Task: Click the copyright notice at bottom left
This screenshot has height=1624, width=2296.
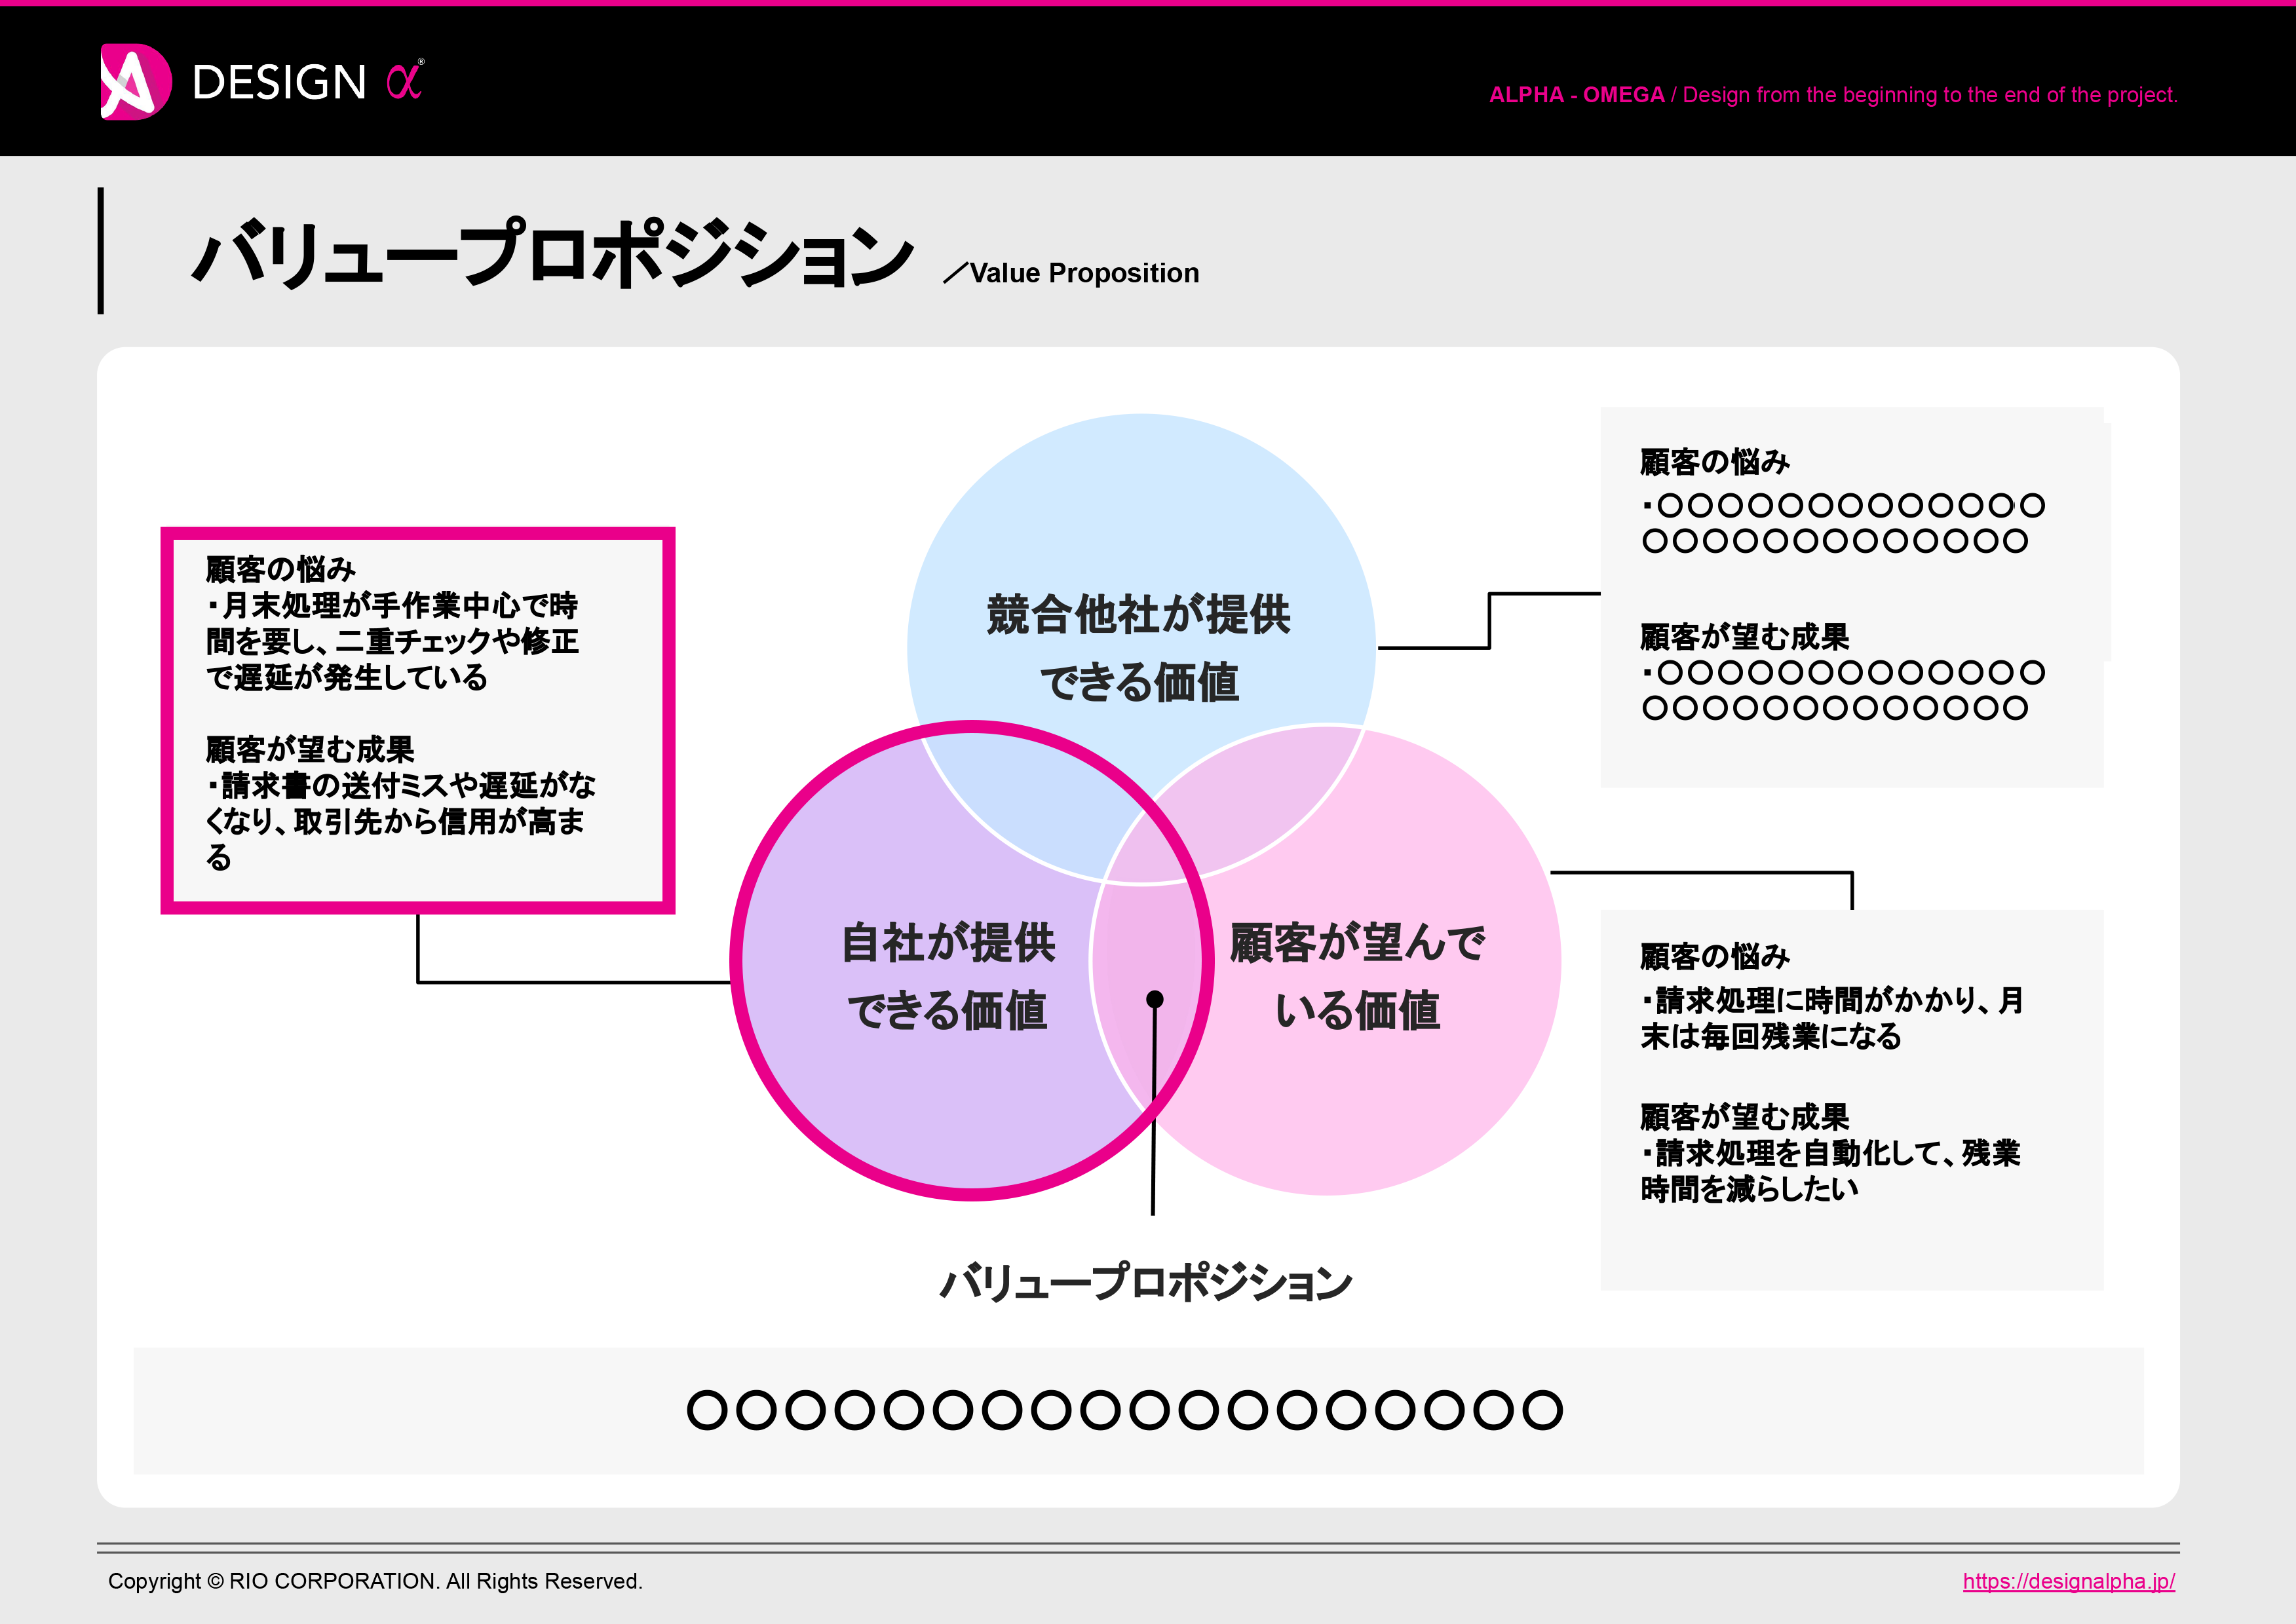Action: point(377,1582)
